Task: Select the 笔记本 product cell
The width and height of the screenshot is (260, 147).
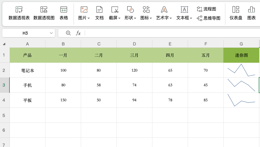Action: [27, 70]
